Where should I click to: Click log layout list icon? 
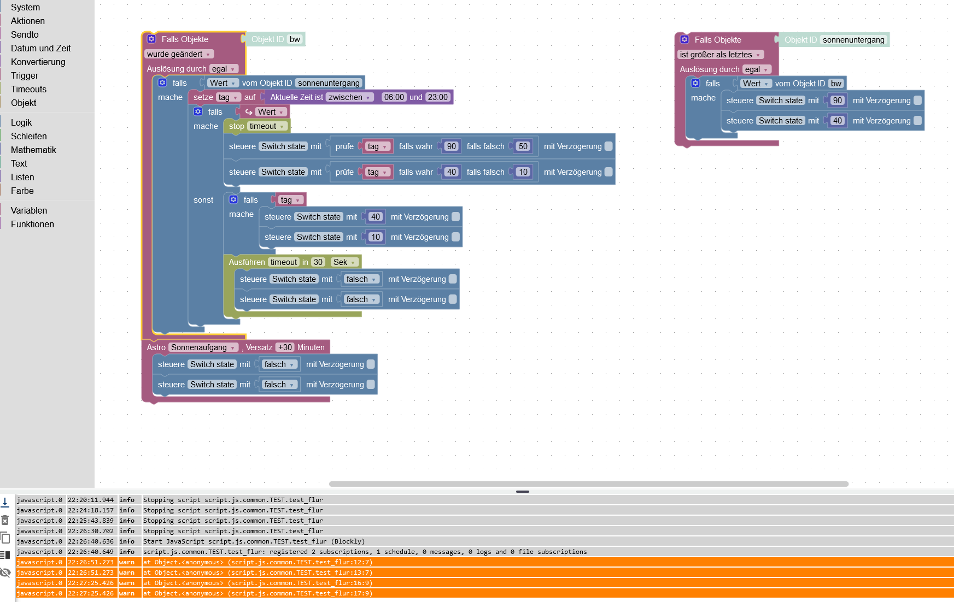[5, 555]
